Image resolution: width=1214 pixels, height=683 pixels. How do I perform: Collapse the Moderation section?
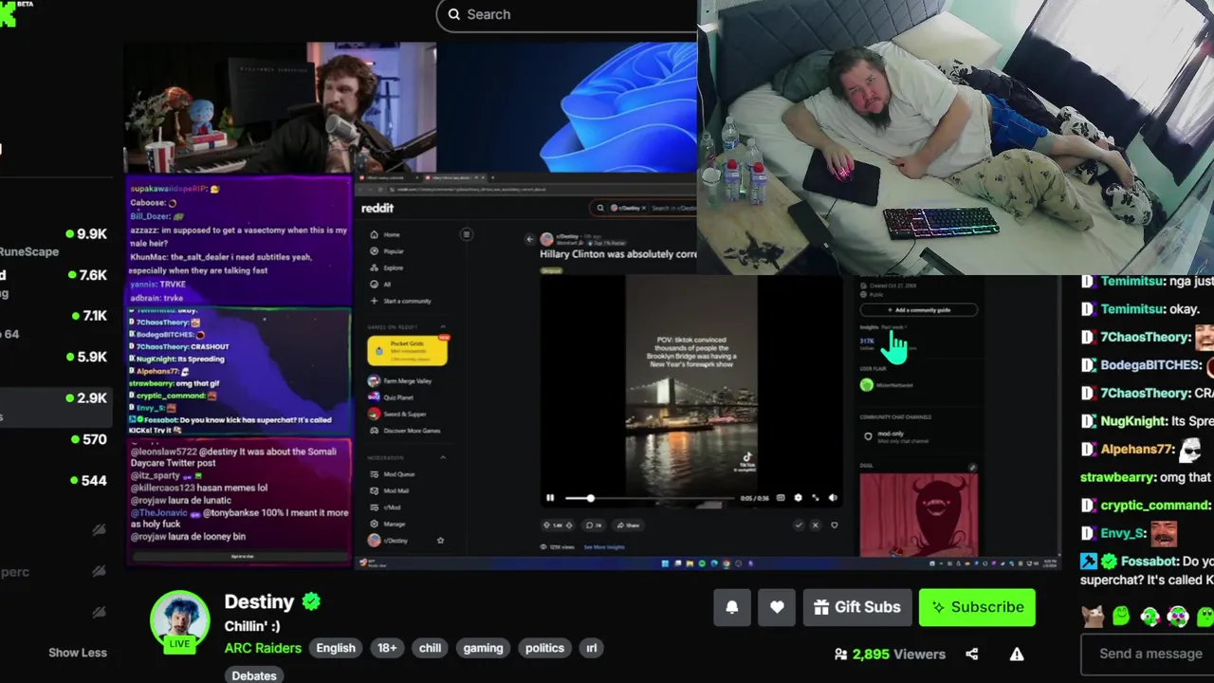click(443, 458)
